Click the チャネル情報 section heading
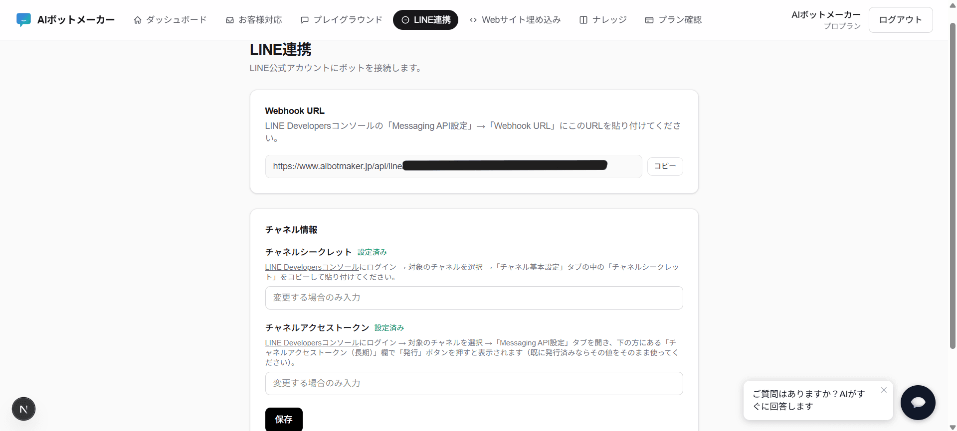This screenshot has width=957, height=431. pyautogui.click(x=291, y=230)
